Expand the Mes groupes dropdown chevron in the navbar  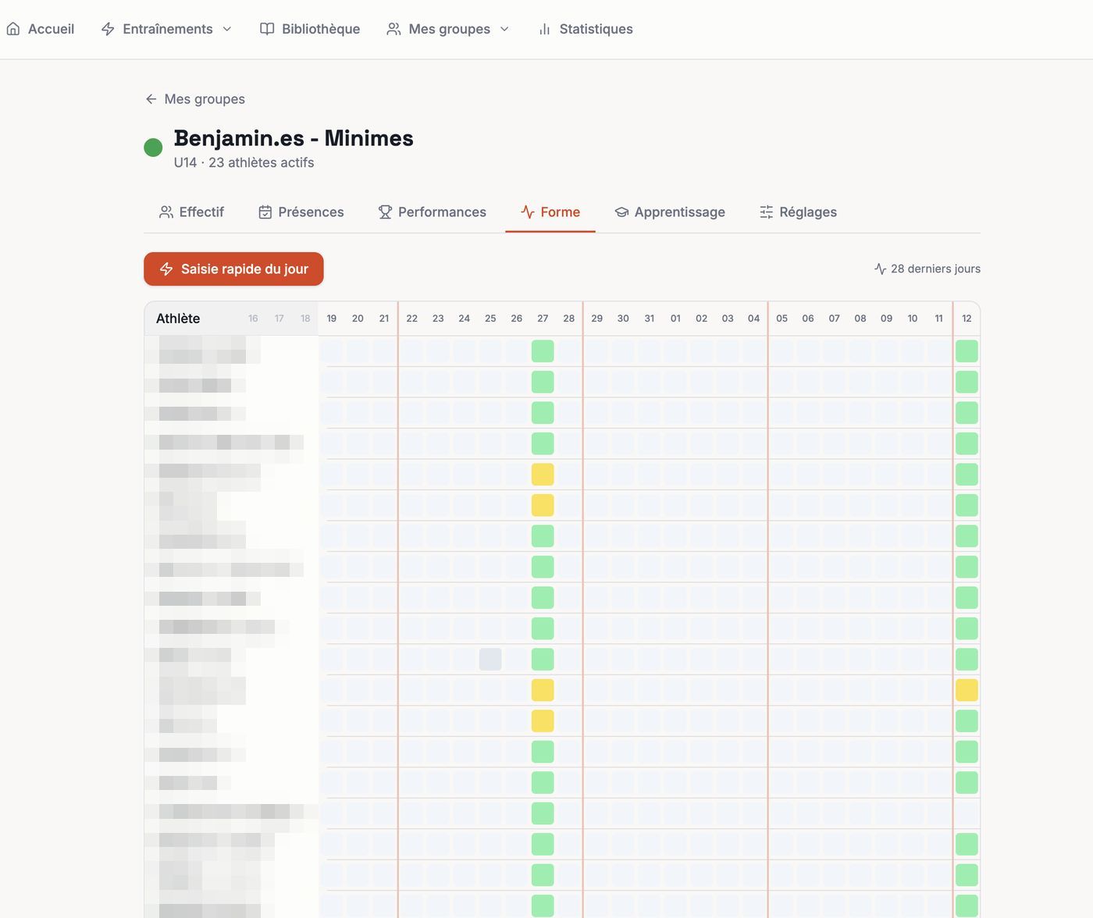(504, 29)
